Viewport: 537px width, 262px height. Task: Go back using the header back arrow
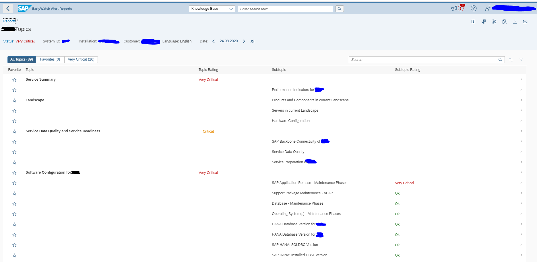(x=8, y=9)
